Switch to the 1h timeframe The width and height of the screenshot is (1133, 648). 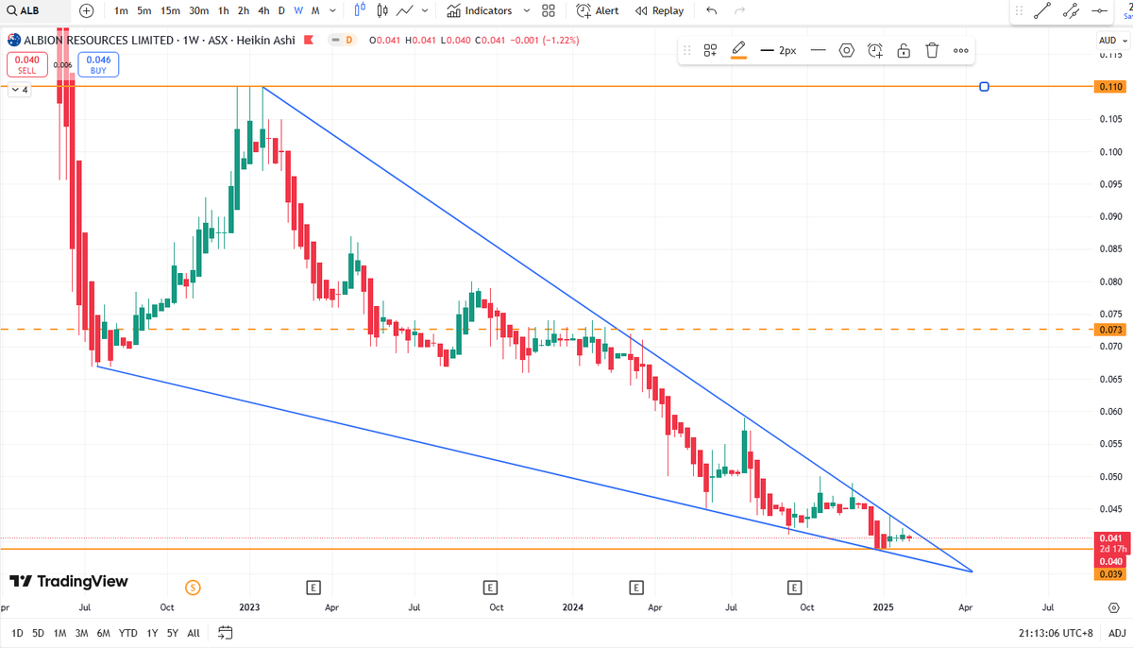223,10
